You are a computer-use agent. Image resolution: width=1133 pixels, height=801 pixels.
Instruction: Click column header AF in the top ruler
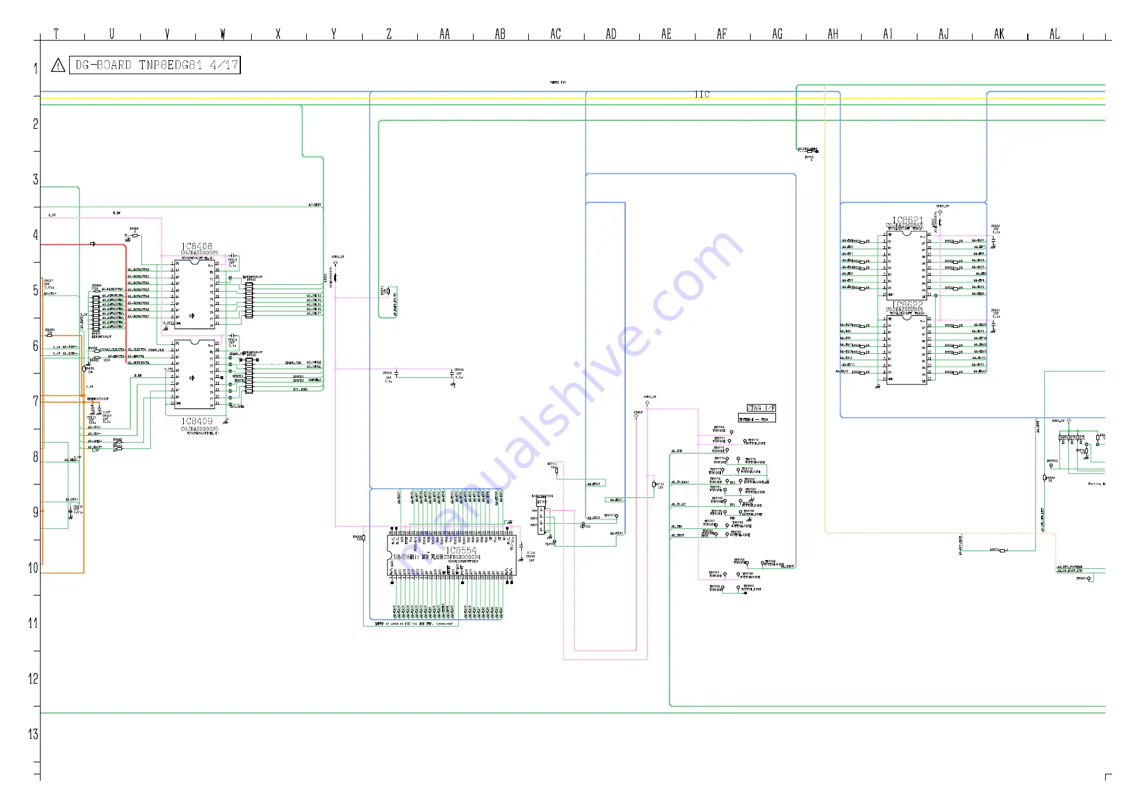(x=722, y=34)
